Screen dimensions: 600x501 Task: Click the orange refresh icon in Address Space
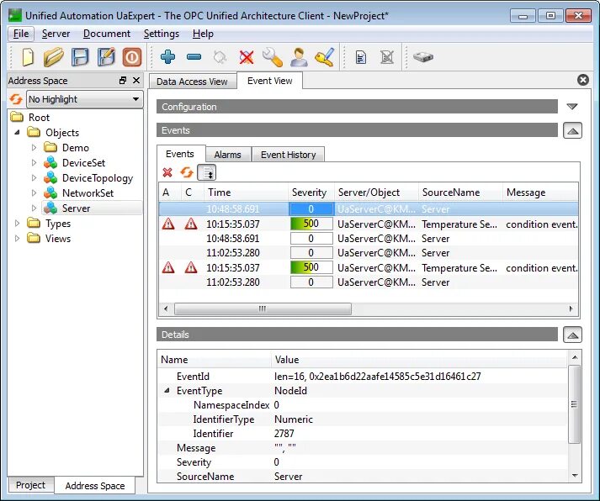[16, 99]
